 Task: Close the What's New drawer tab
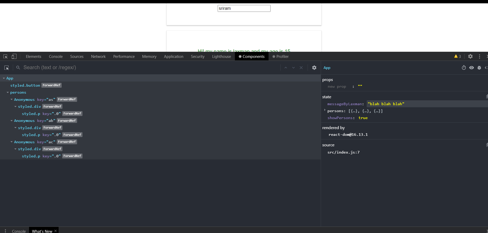pos(56,231)
